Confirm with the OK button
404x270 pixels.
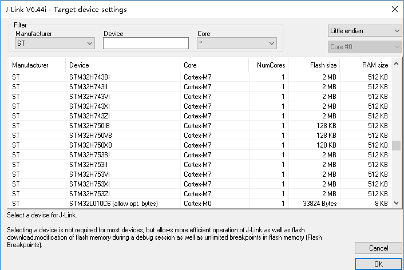pos(378,264)
